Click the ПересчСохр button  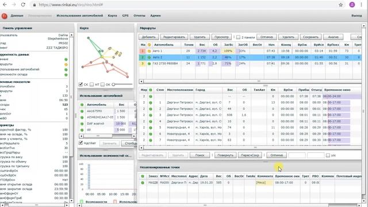pos(250,155)
